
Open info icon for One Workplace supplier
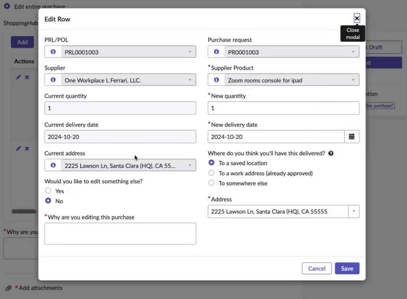click(53, 80)
